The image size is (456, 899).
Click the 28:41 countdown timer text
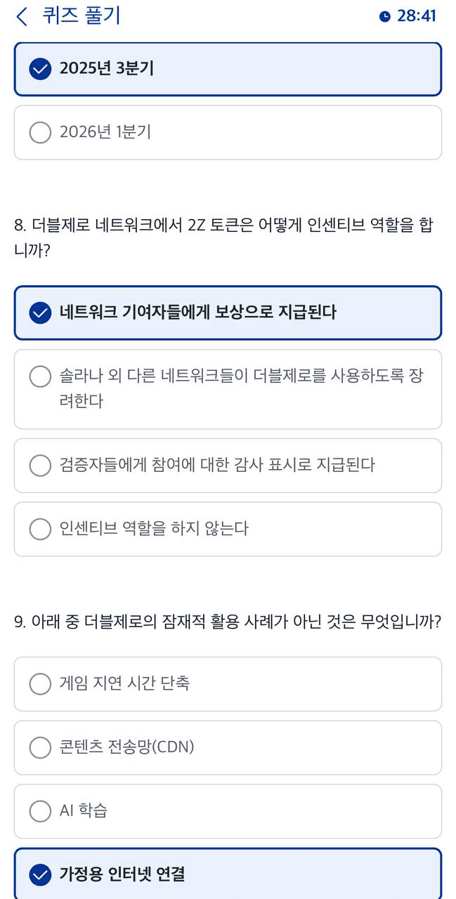coord(417,16)
